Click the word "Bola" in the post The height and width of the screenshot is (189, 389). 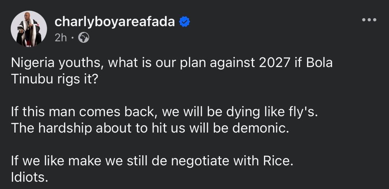pyautogui.click(x=318, y=63)
